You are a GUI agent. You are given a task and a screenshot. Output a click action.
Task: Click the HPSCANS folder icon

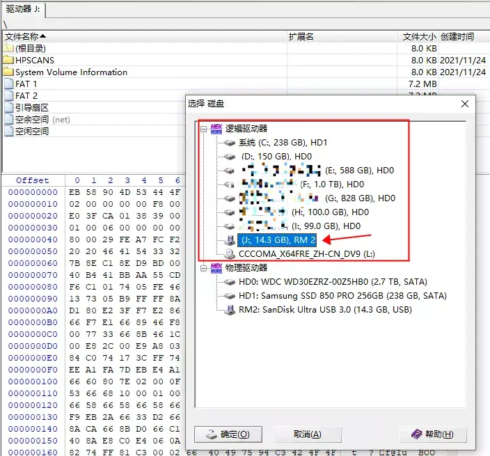pos(9,60)
